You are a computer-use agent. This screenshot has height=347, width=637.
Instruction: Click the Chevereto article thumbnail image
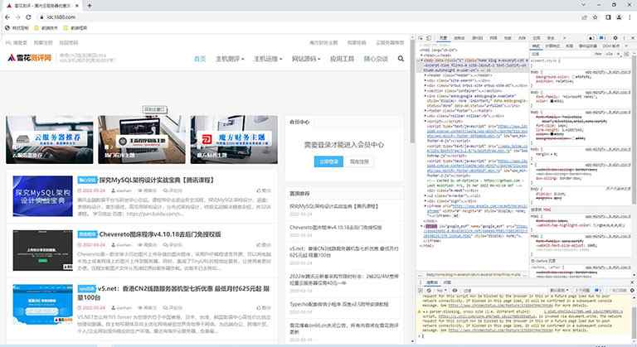tap(42, 250)
